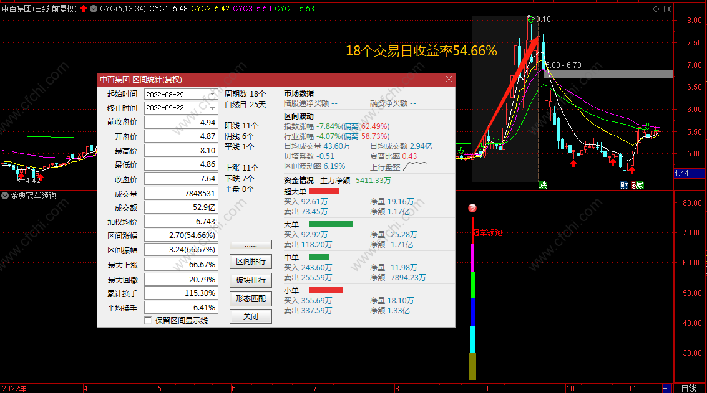Viewport: 707px width, 393px height.
Task: Toggle the 保留区间显示线 checkbox
Action: tap(148, 321)
